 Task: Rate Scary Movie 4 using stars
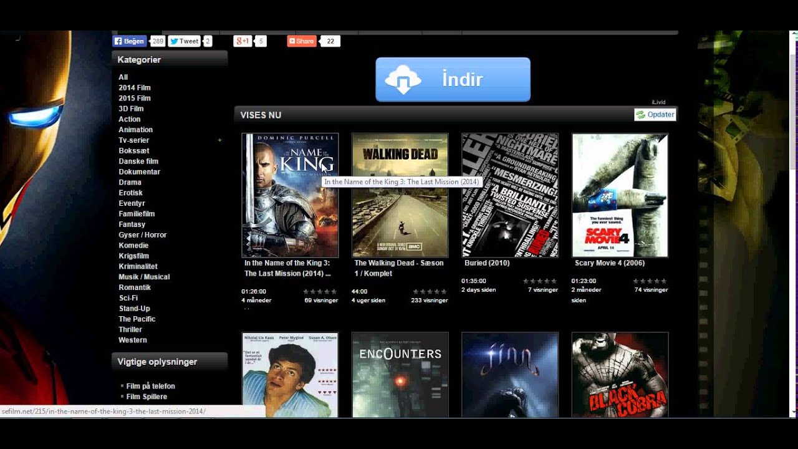tap(650, 281)
